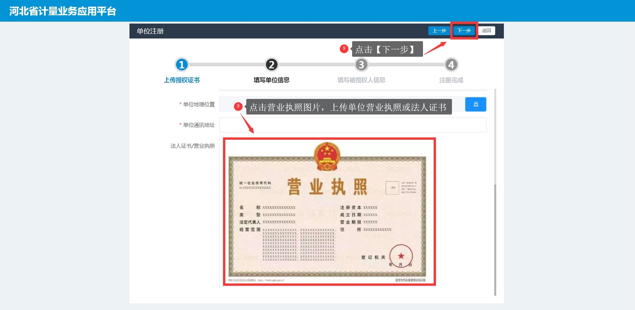Image resolution: width=635 pixels, height=310 pixels.
Task: Click the step 3 circle indicator
Action: pyautogui.click(x=361, y=65)
